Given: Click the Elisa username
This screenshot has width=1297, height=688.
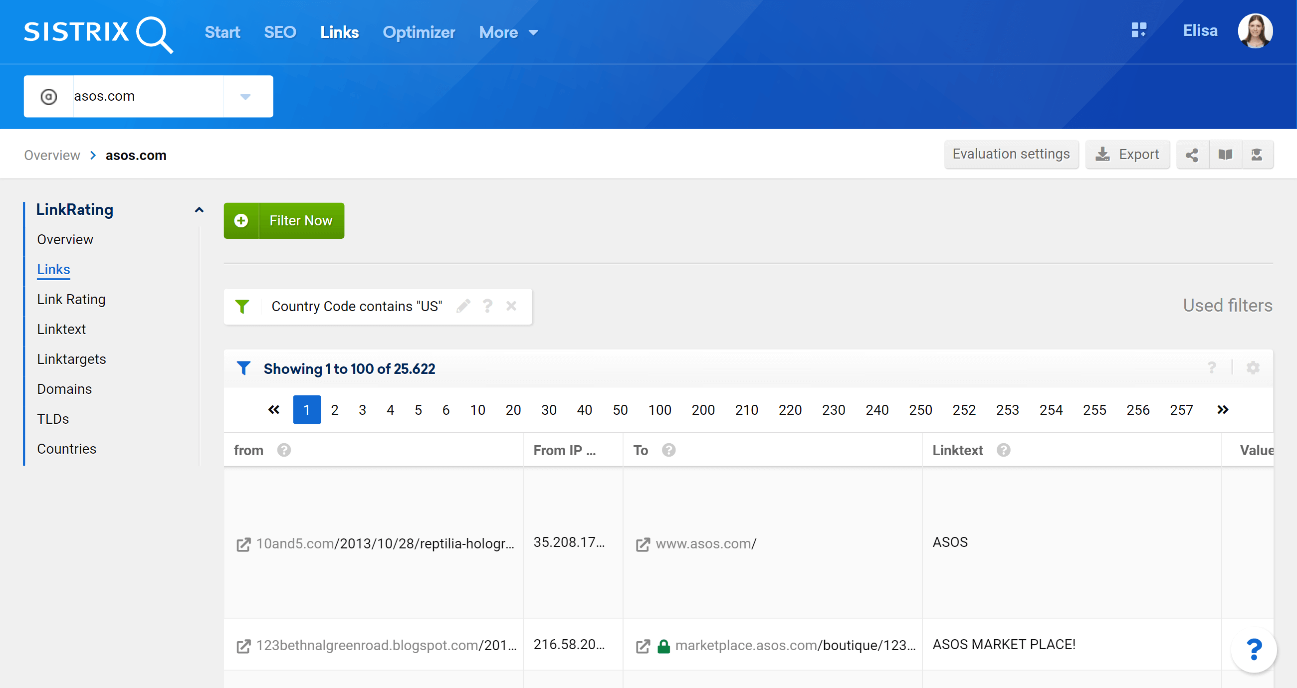Looking at the screenshot, I should [1200, 31].
